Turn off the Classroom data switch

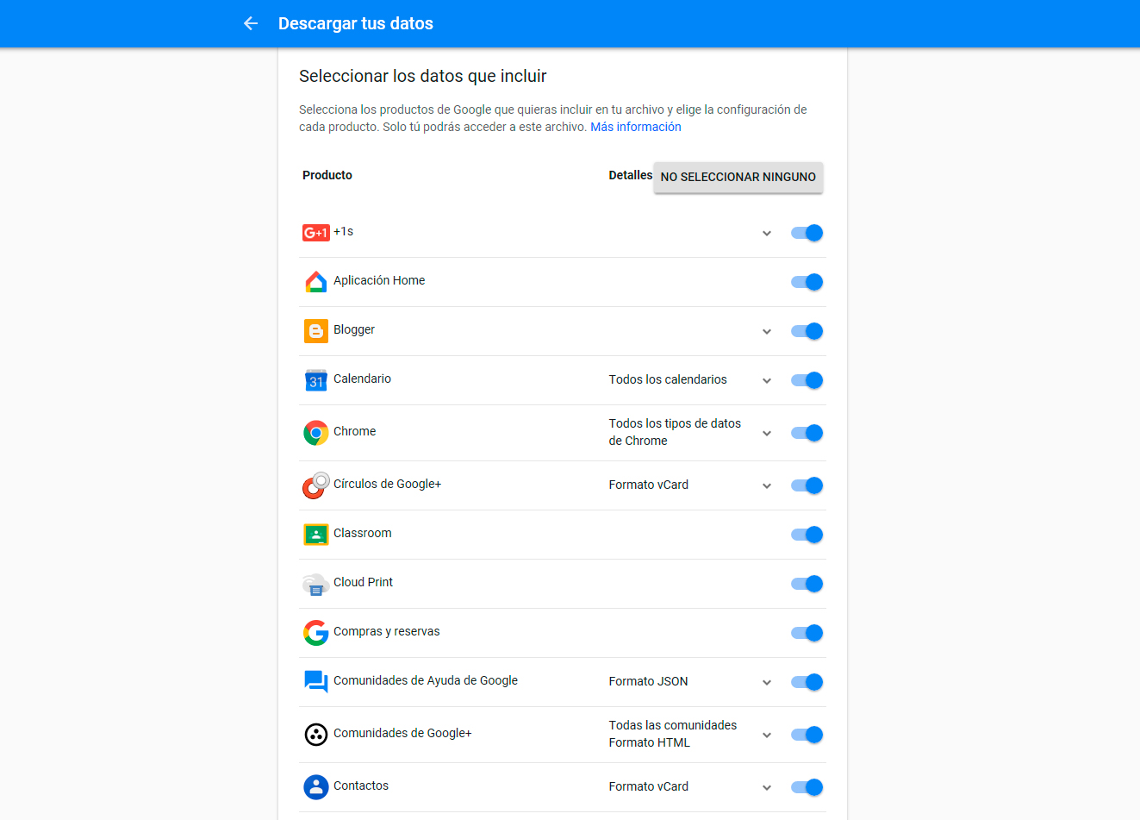click(x=807, y=535)
